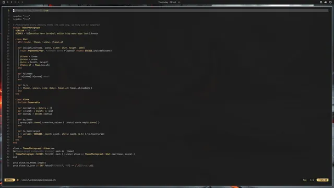This screenshot has height=188, width=334.
Task: Click the def to_h line
Action: click(23, 85)
